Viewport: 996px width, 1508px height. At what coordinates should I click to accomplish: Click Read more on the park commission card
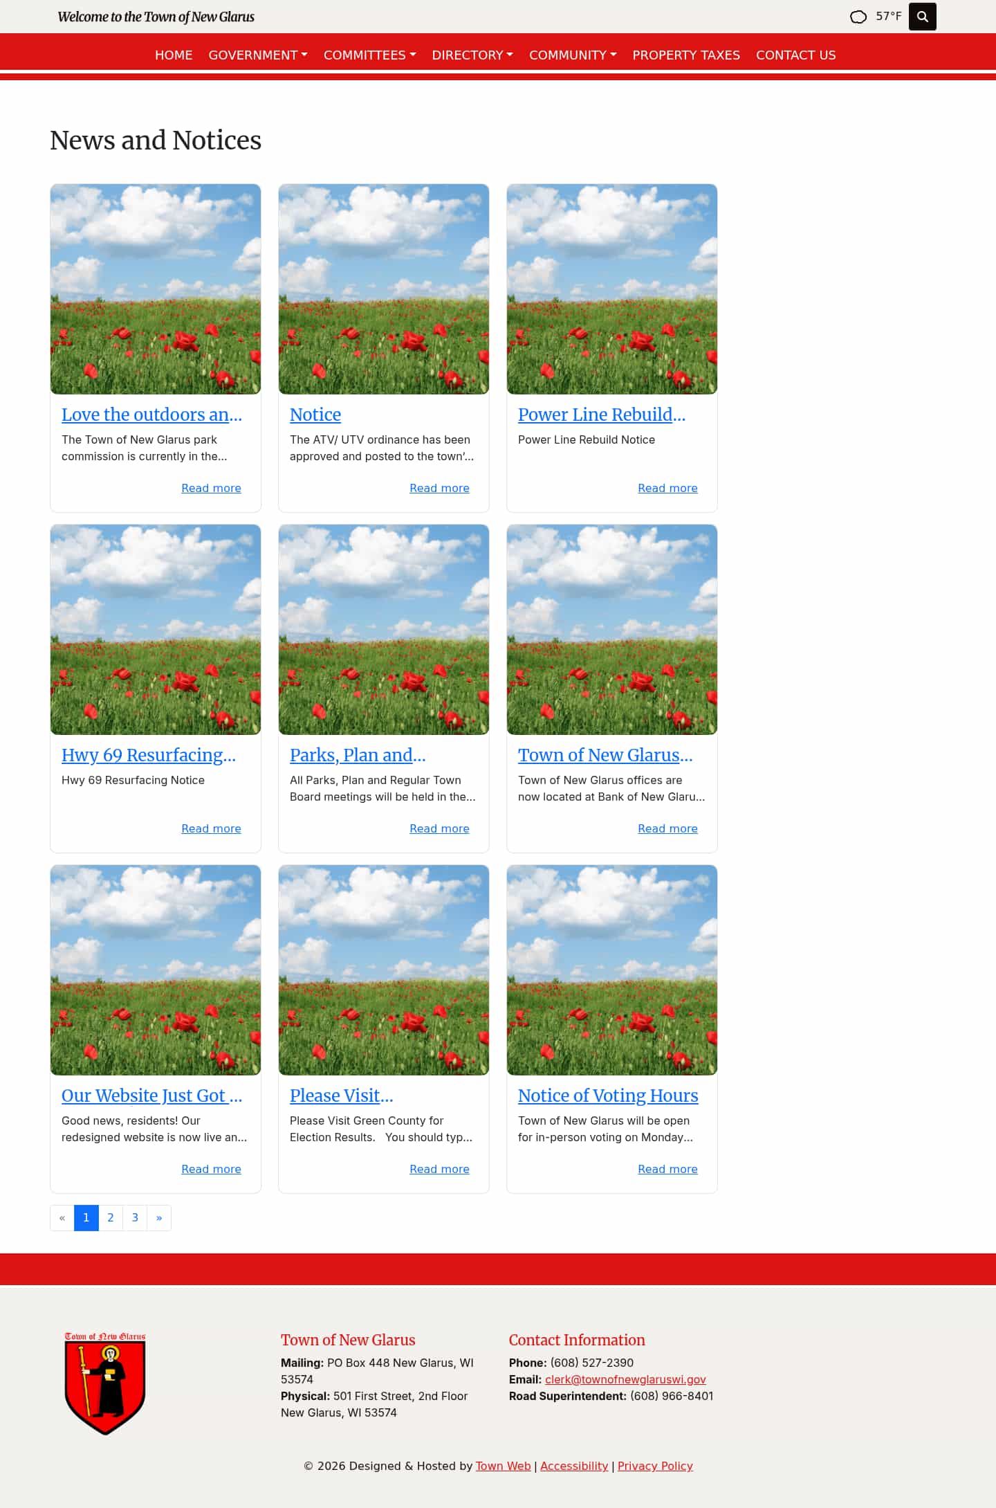(x=211, y=488)
